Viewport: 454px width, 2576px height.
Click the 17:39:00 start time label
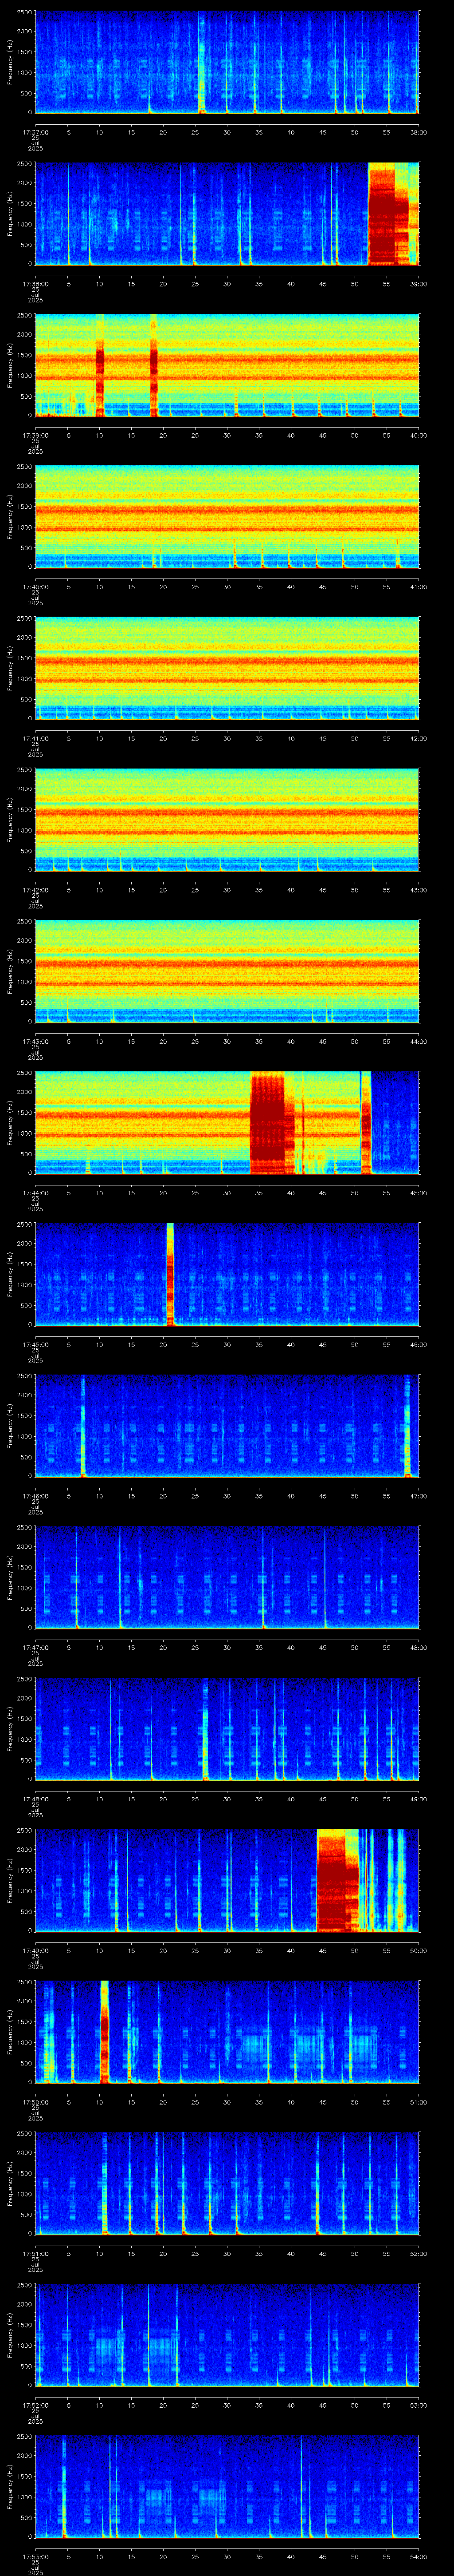[x=35, y=435]
